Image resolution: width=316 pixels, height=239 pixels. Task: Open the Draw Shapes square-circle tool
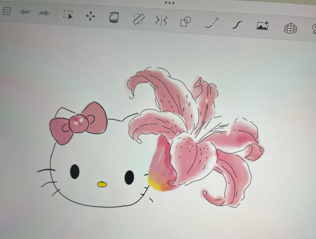185,22
